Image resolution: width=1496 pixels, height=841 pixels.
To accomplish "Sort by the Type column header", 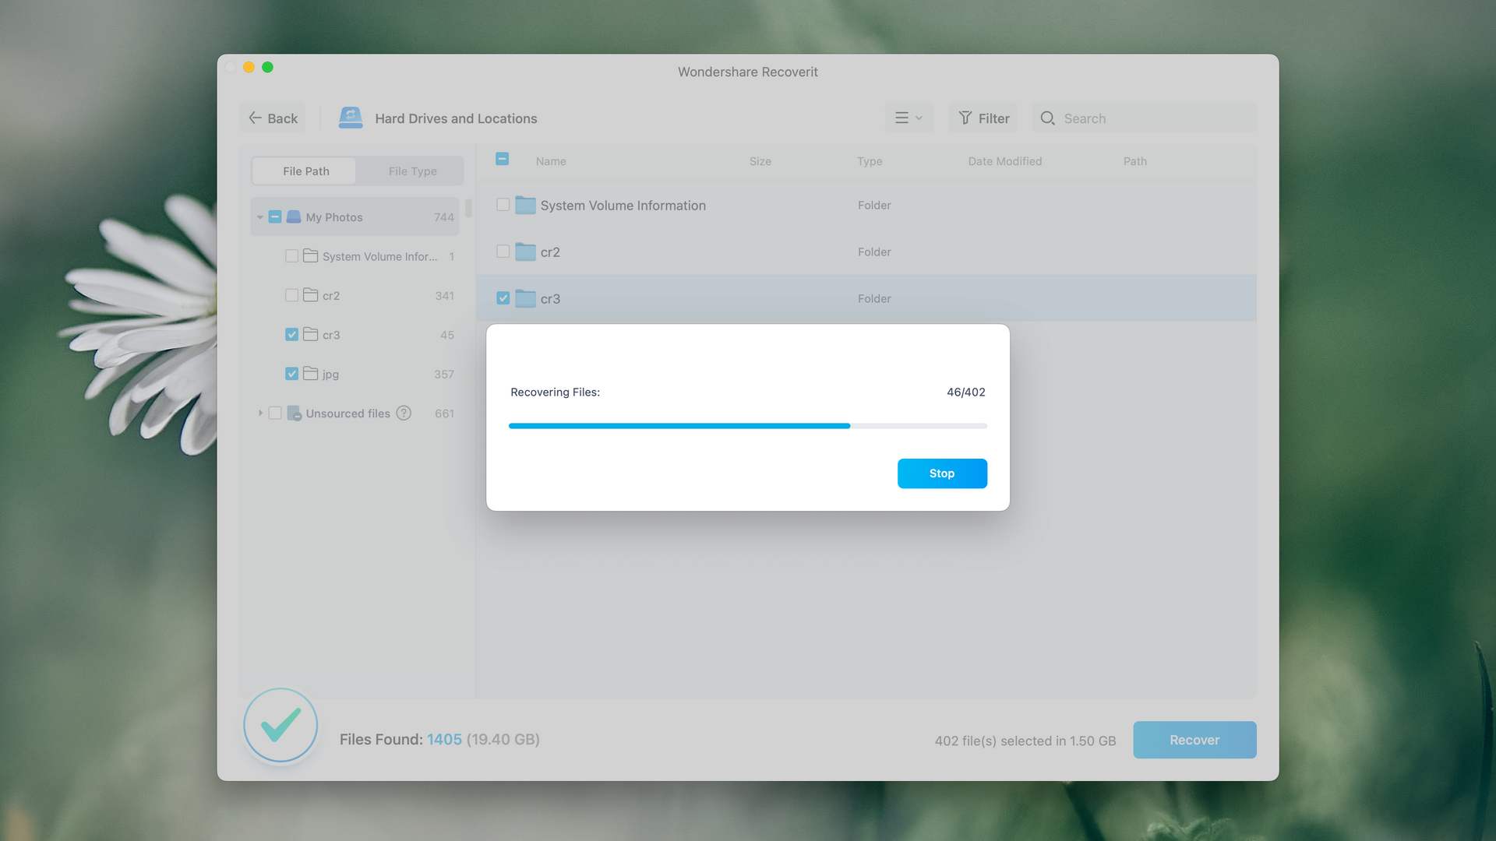I will click(870, 161).
